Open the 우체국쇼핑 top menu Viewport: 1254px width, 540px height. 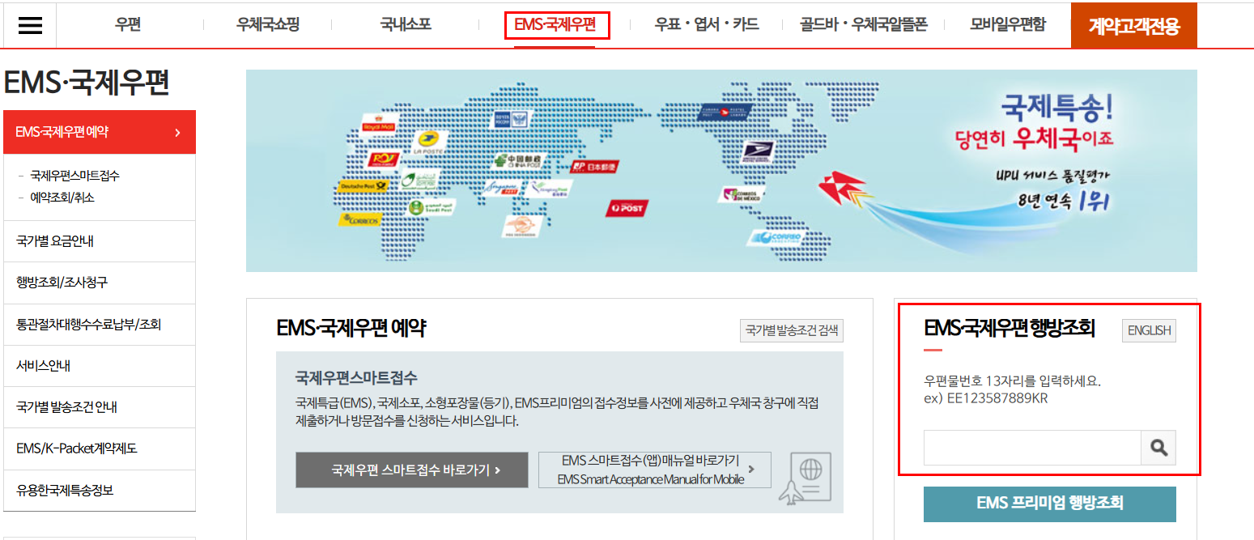click(268, 25)
